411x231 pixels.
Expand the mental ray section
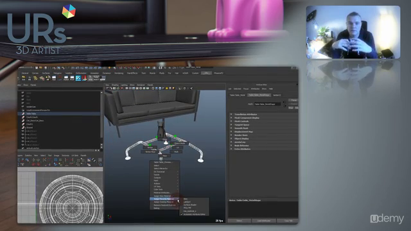point(231,142)
